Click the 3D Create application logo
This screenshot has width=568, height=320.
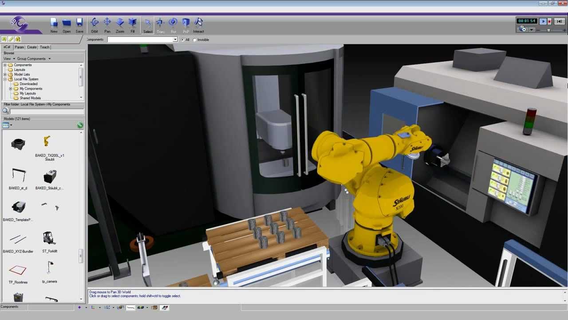(x=20, y=24)
